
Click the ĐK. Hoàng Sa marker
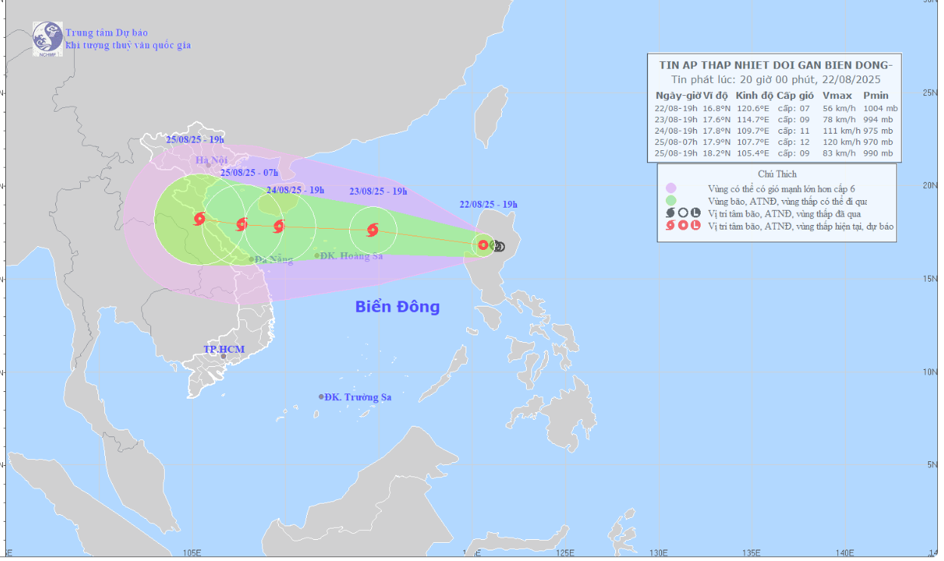317,255
